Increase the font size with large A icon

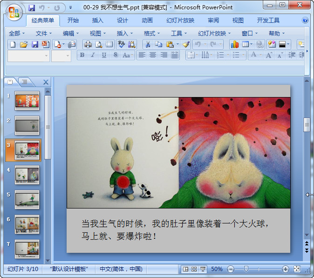pyautogui.click(x=269, y=55)
